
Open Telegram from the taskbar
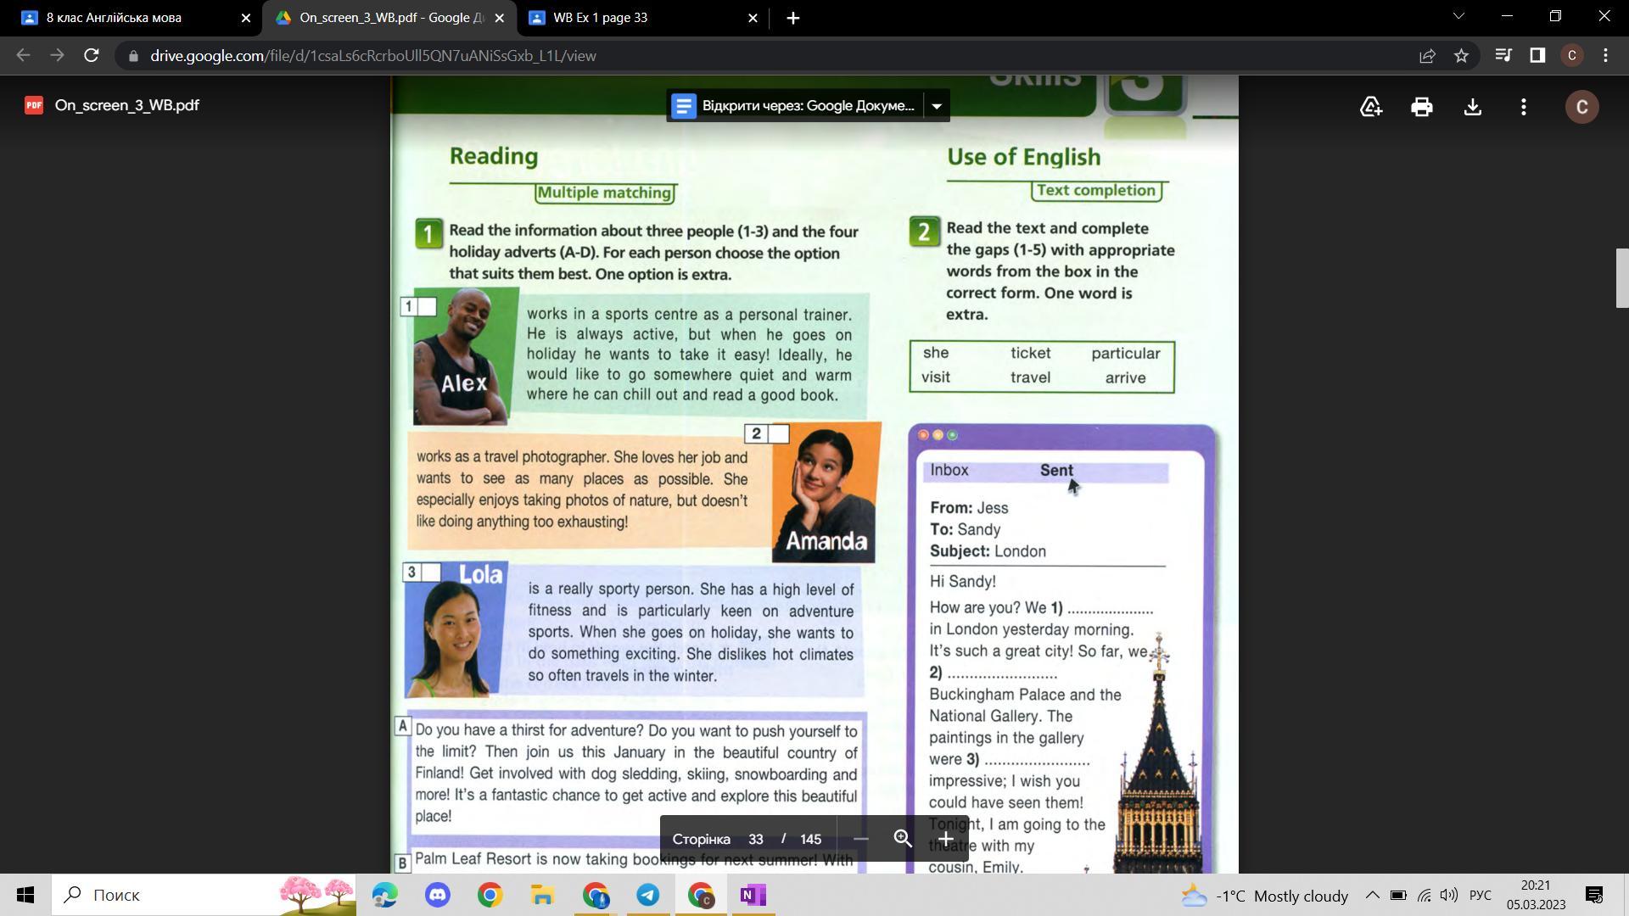click(648, 895)
